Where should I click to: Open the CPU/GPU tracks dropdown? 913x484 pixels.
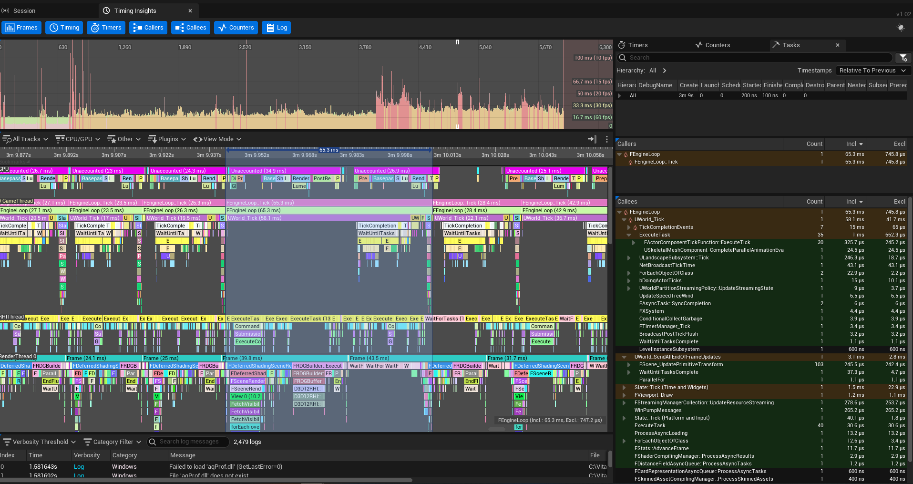pyautogui.click(x=78, y=139)
